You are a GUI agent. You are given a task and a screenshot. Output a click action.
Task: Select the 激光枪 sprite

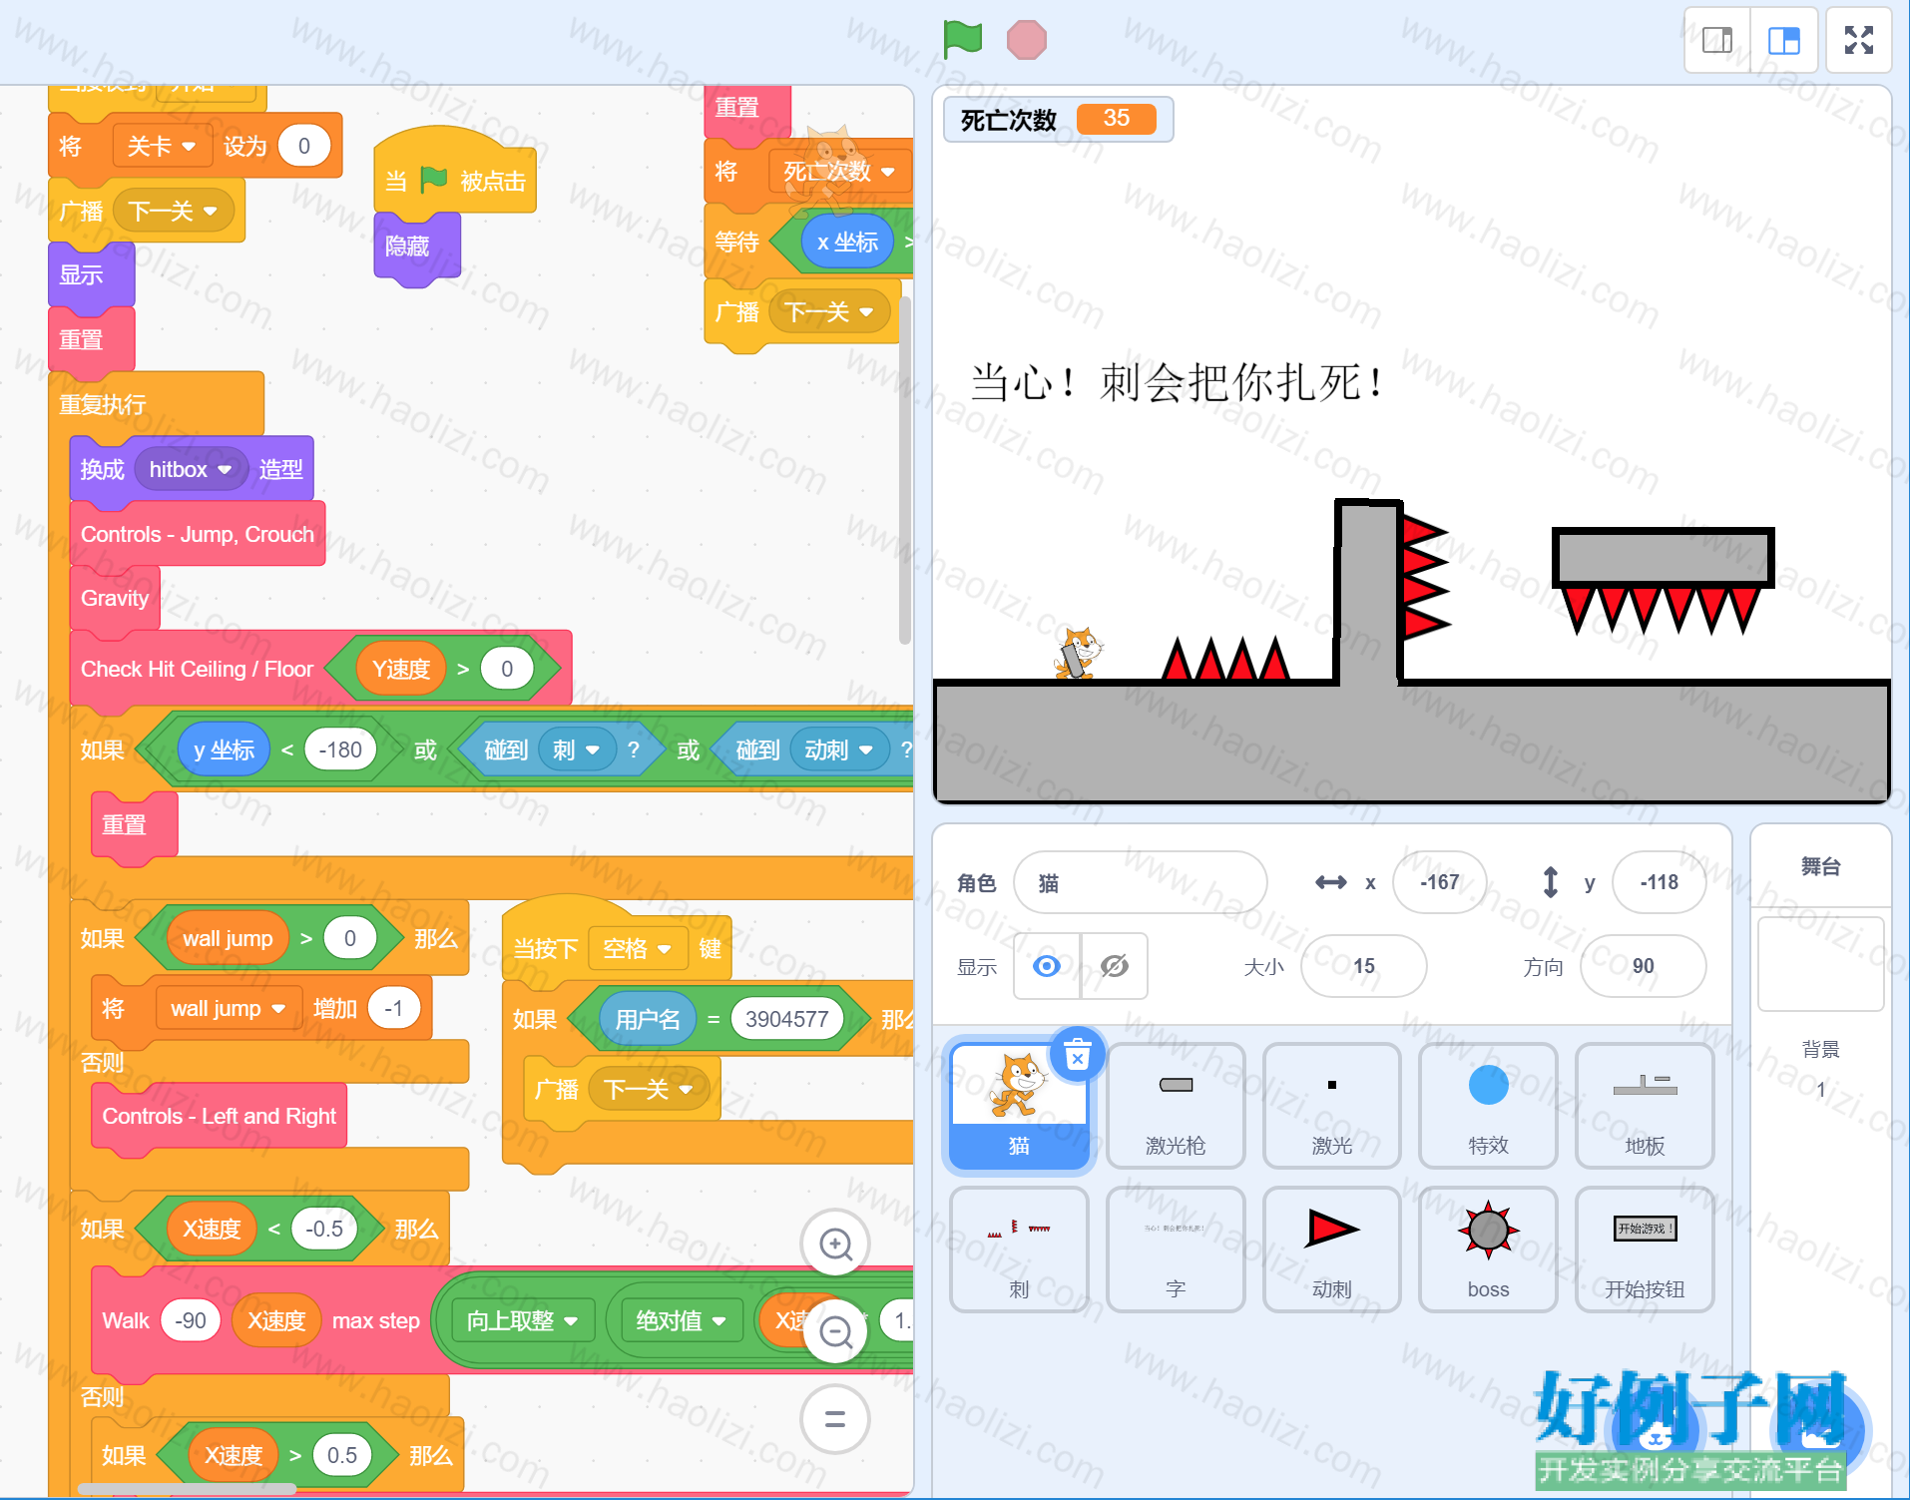coord(1176,1106)
